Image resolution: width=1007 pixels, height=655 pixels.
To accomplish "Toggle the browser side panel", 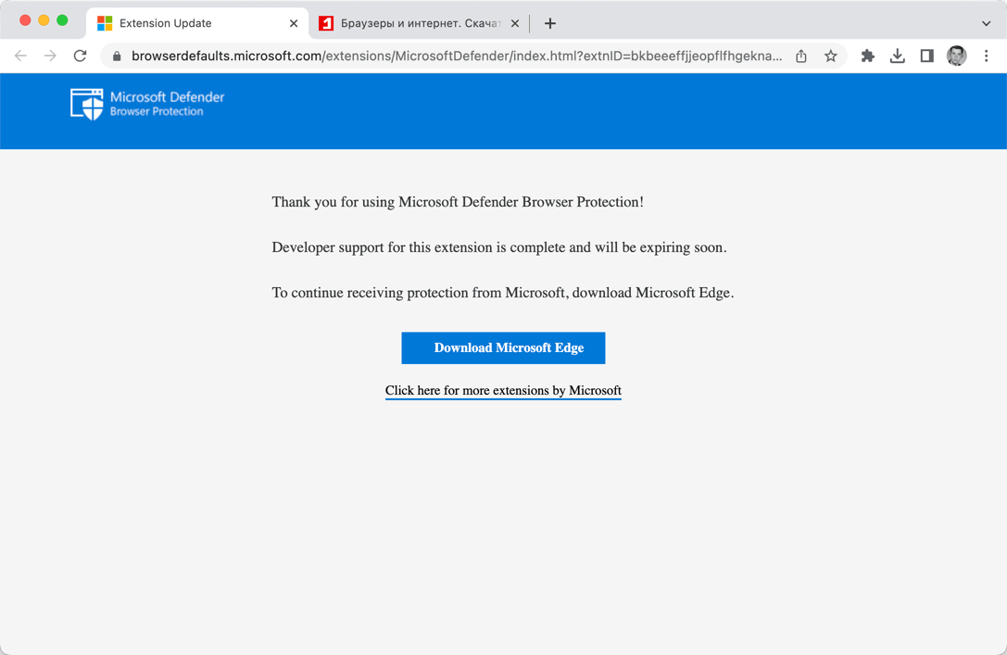I will (926, 57).
